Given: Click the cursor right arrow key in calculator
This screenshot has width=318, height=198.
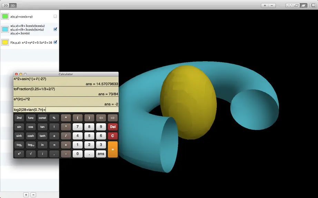Looking at the screenshot, I should (112, 118).
